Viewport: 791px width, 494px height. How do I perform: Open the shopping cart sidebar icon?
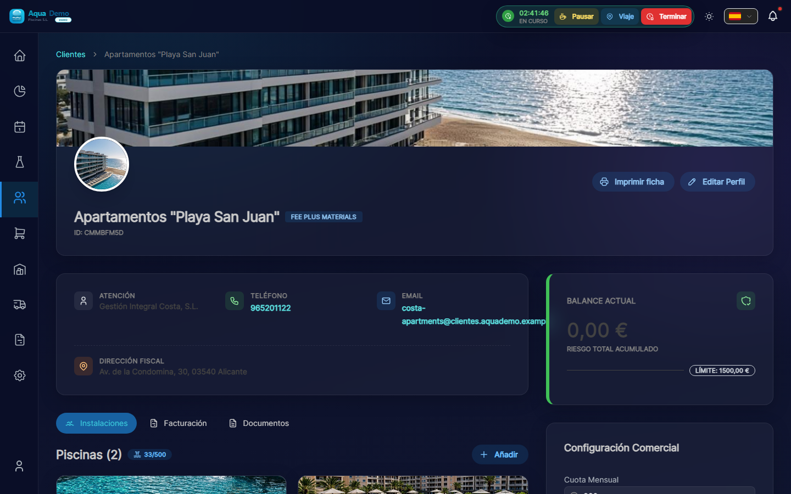click(20, 233)
